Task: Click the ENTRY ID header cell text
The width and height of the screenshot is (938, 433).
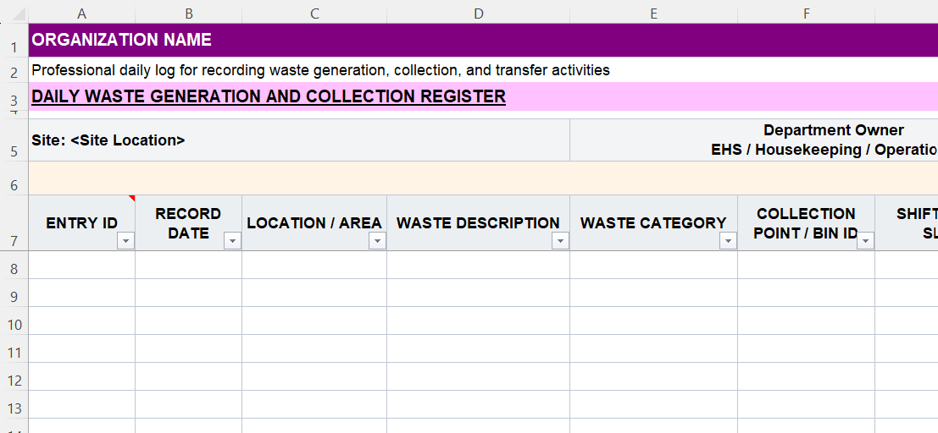Action: coord(81,223)
